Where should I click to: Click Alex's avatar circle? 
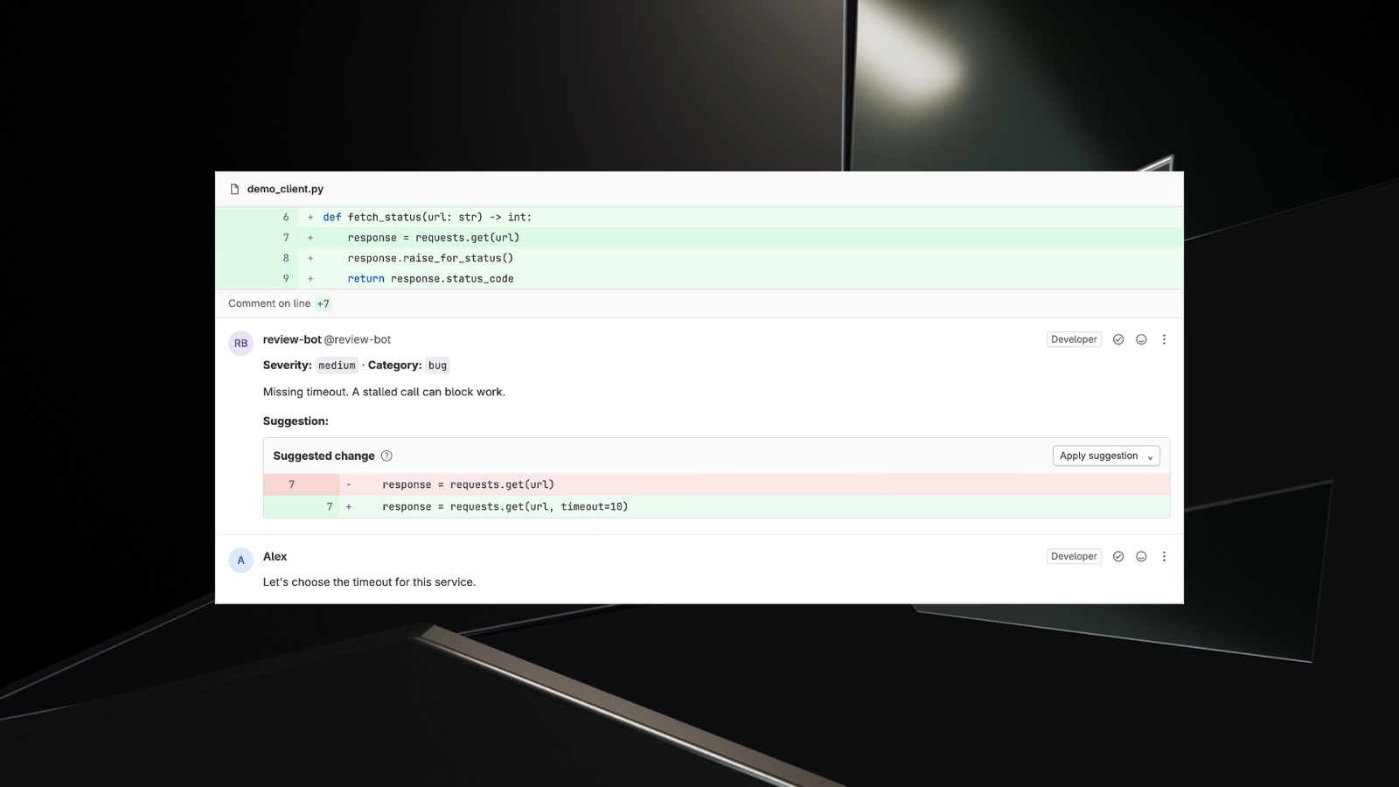point(240,560)
